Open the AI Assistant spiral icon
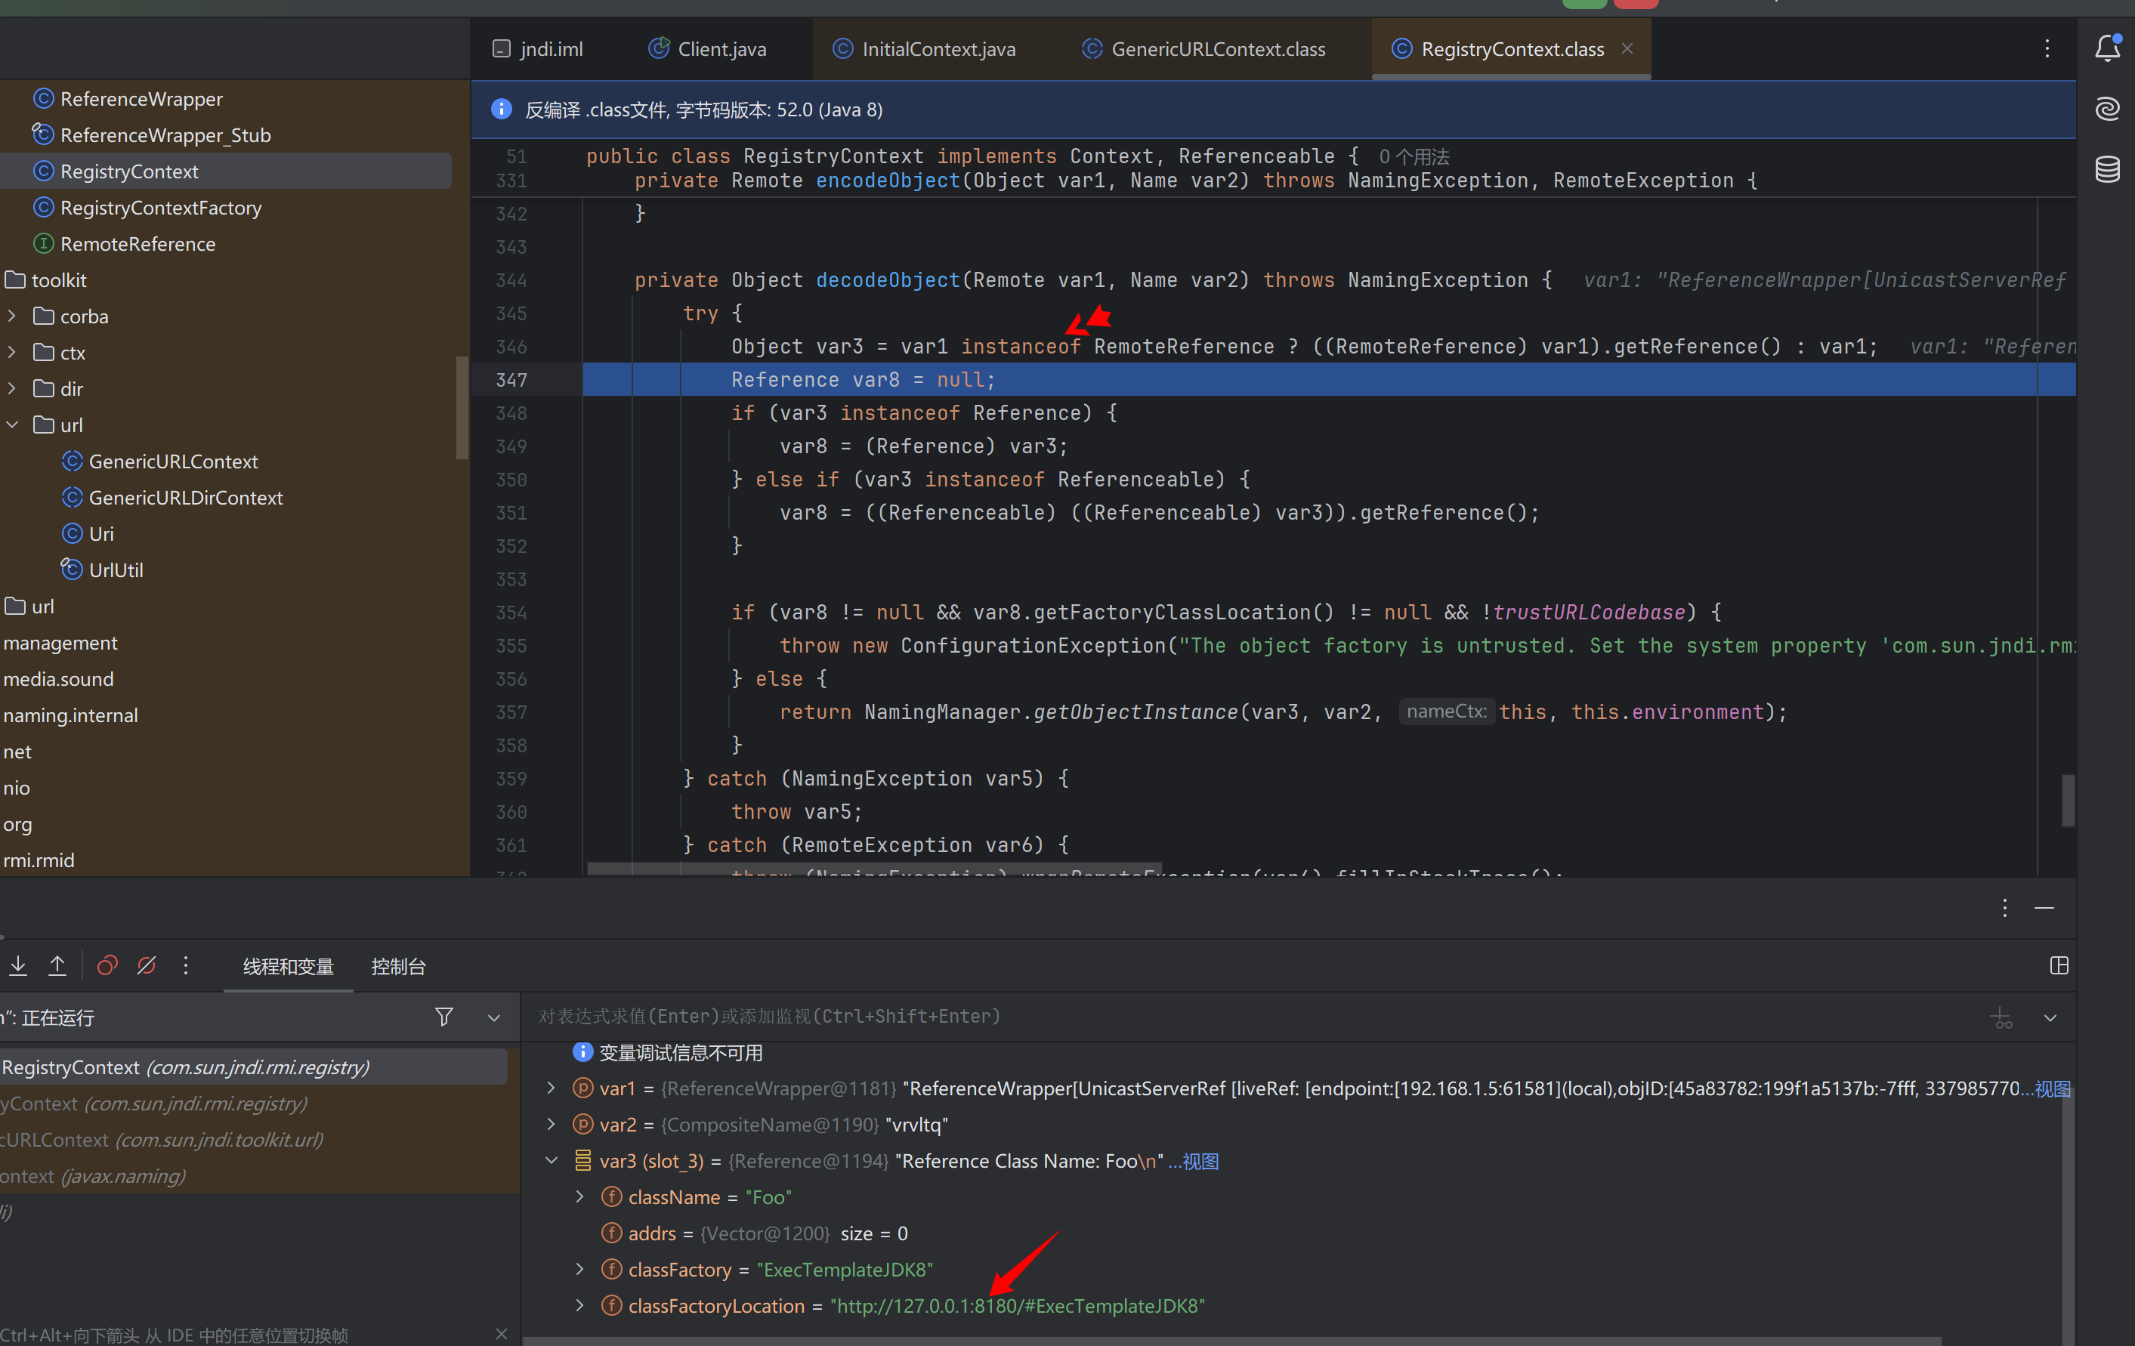 pos(2106,108)
